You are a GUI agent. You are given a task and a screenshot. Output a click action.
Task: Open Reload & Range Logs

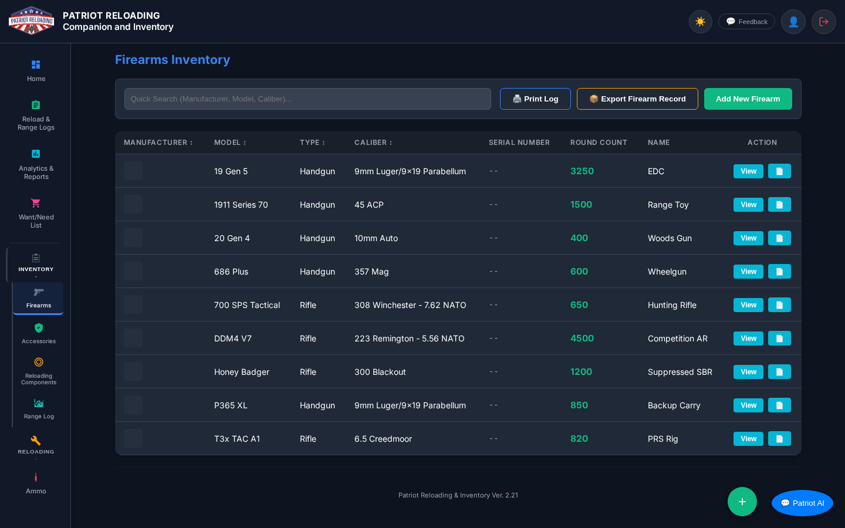pyautogui.click(x=36, y=115)
